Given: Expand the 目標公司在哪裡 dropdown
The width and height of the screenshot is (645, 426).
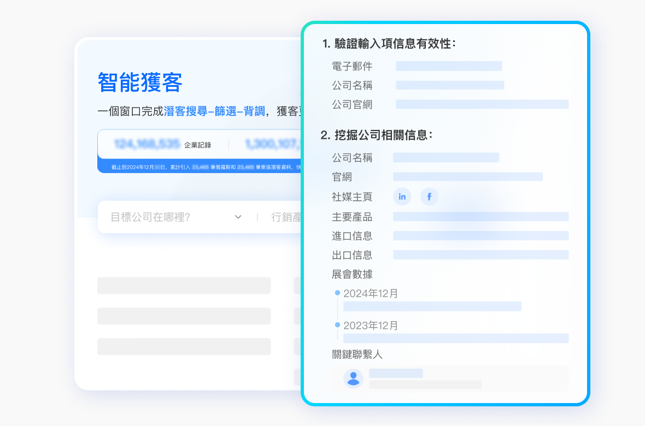Looking at the screenshot, I should (x=238, y=217).
